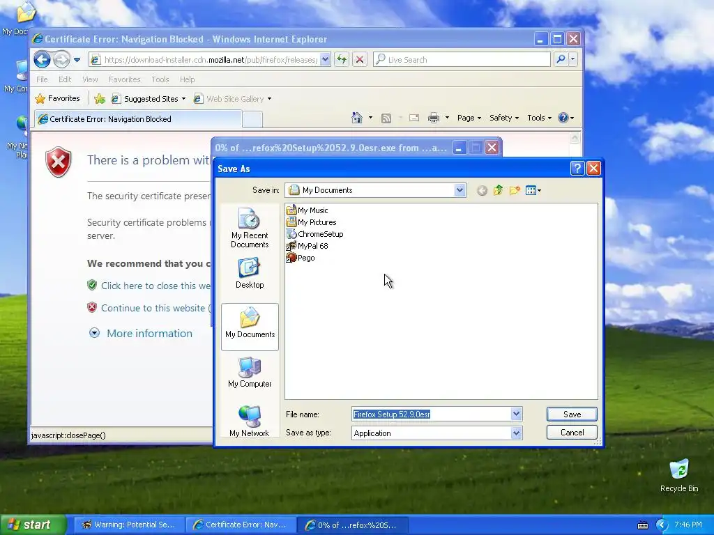Open the View Menu icon in Save As
The width and height of the screenshot is (714, 535).
[533, 190]
